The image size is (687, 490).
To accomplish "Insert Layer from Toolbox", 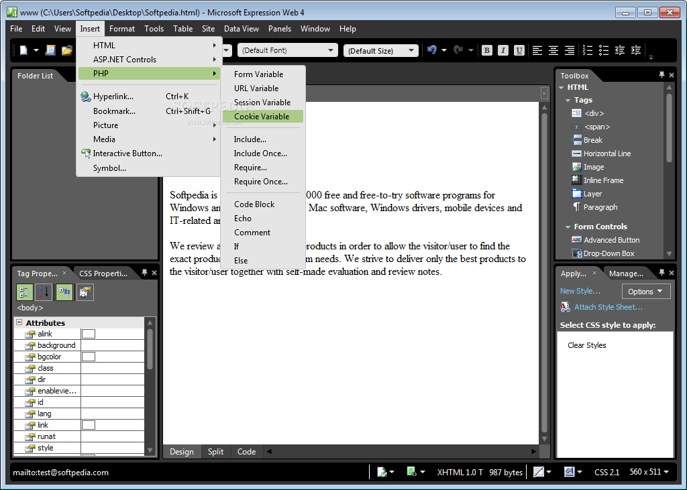I will [587, 194].
